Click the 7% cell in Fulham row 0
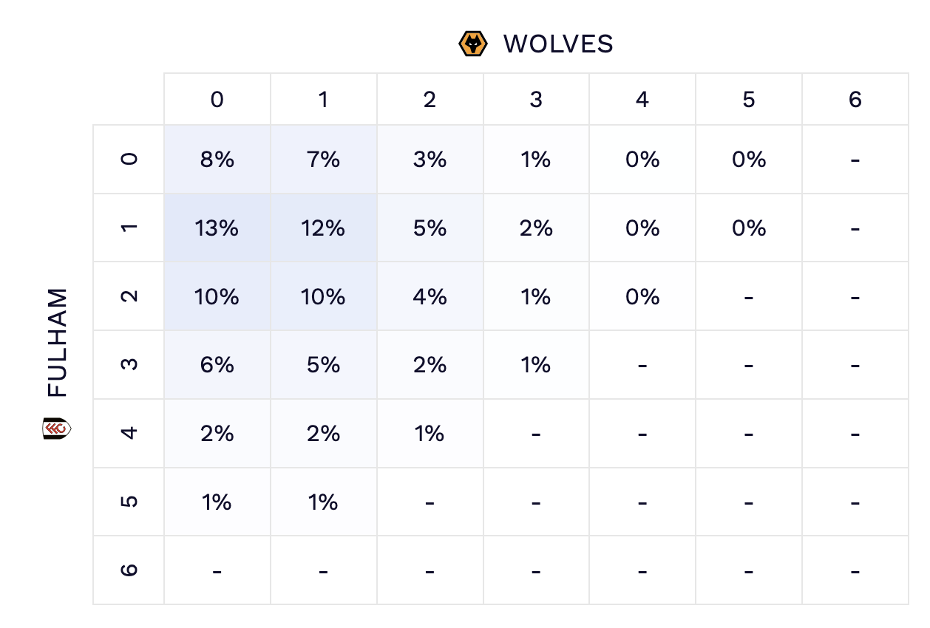 [x=324, y=160]
